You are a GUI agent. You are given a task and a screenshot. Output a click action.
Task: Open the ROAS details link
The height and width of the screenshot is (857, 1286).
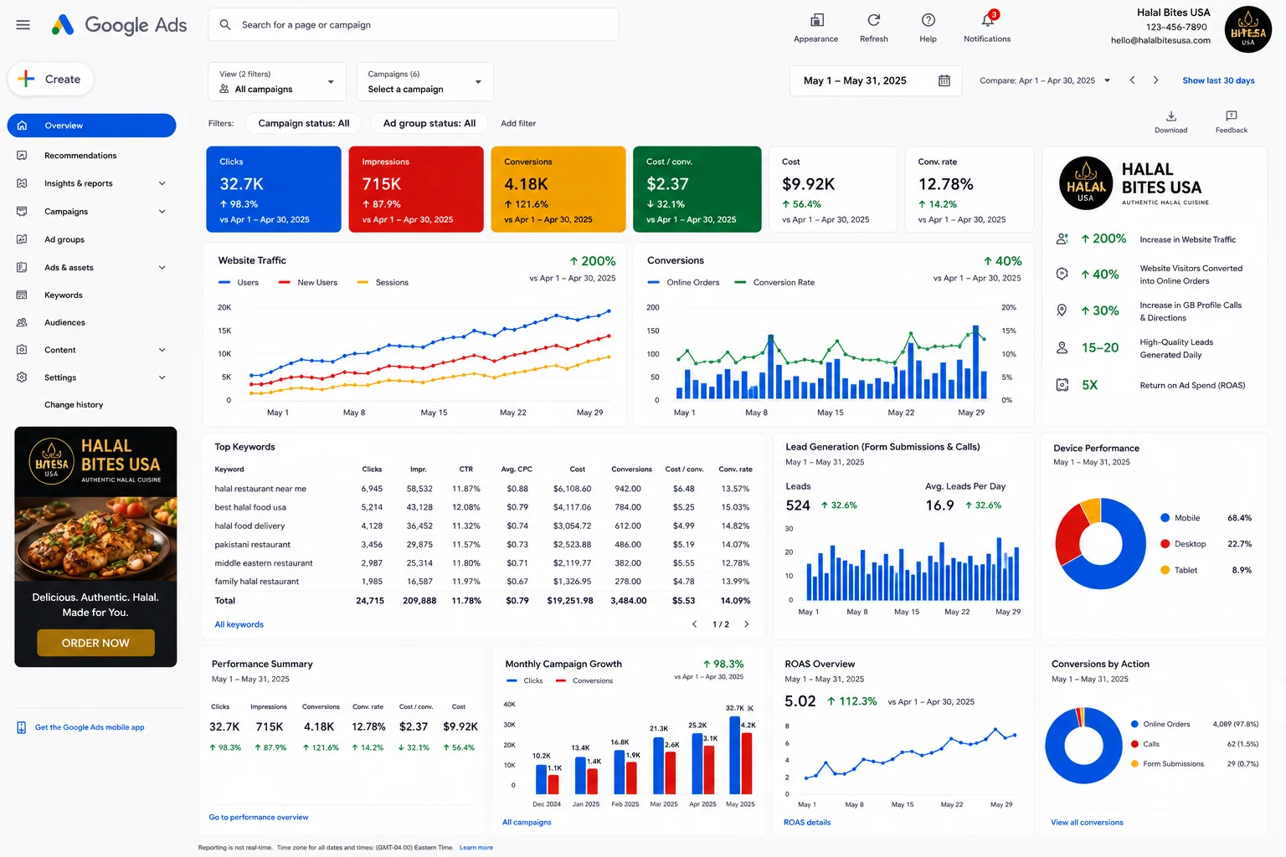pos(807,823)
